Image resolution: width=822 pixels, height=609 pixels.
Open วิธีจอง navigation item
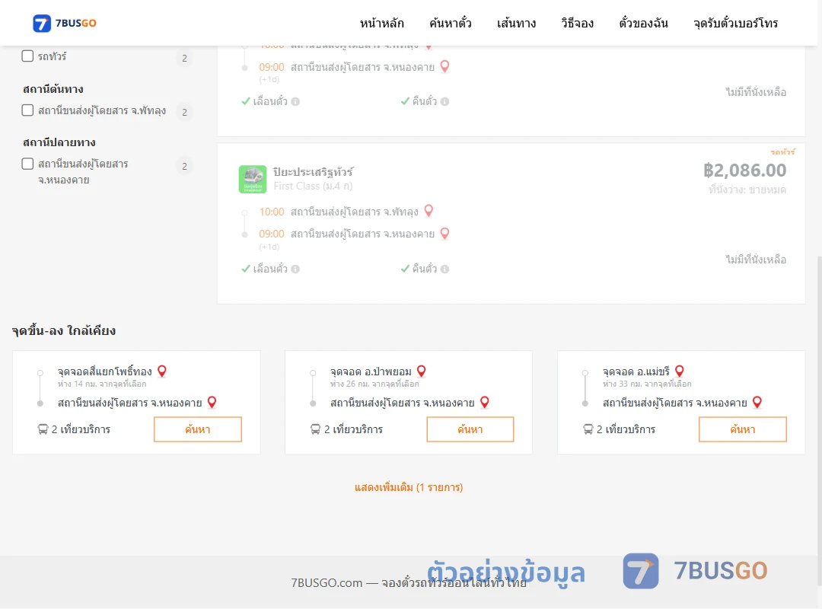pos(577,23)
